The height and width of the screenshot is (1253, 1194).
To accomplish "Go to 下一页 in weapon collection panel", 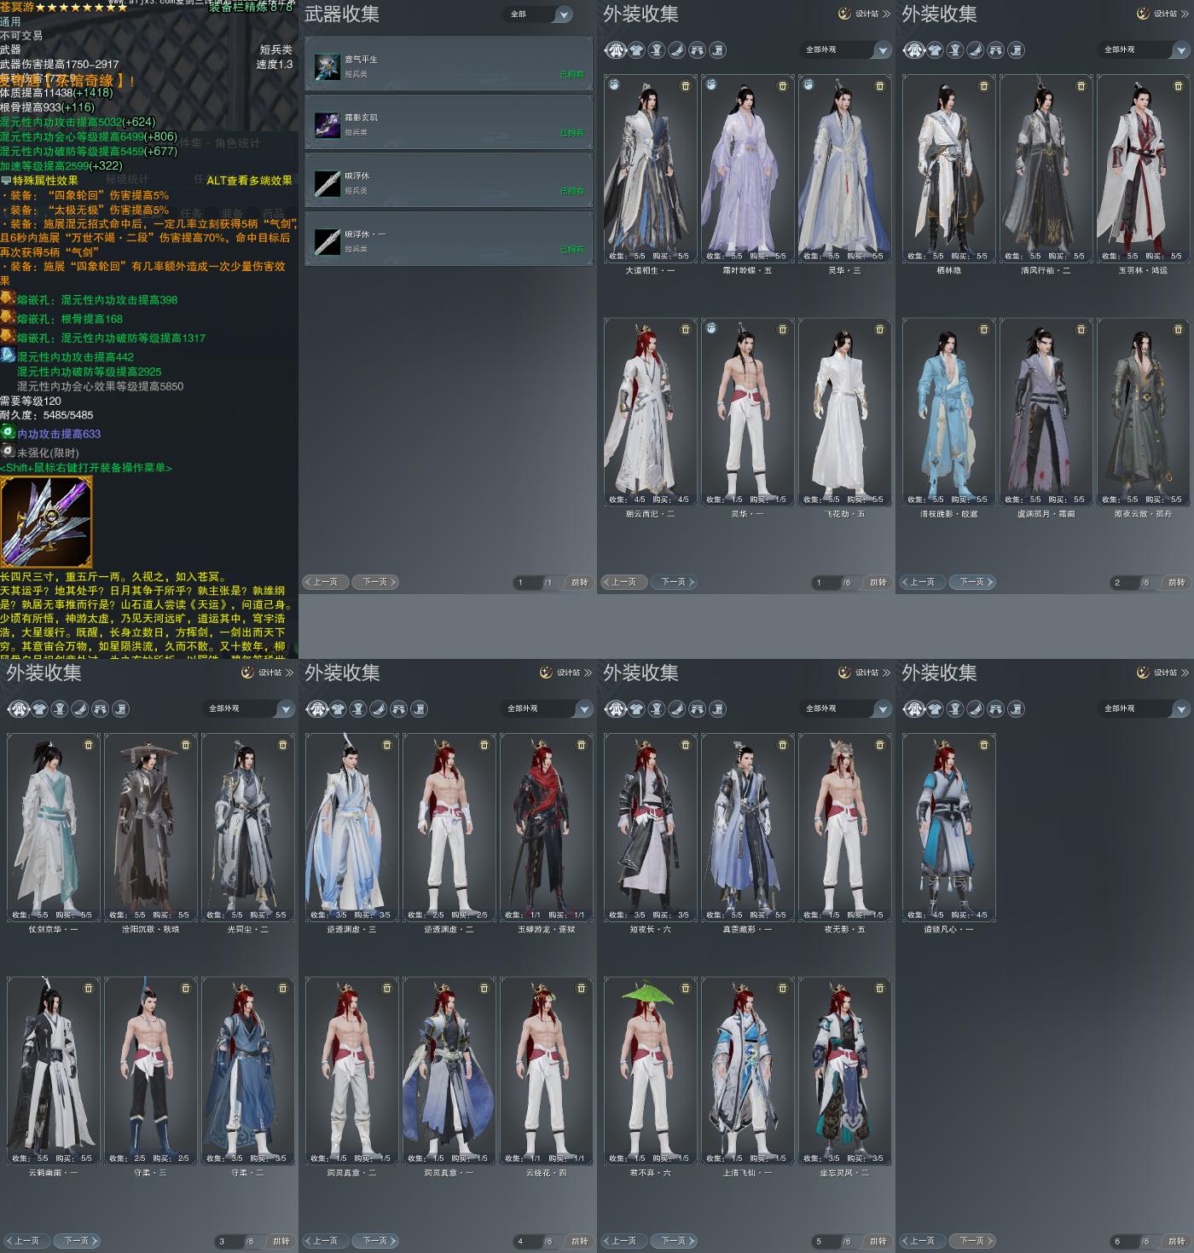I will point(376,582).
